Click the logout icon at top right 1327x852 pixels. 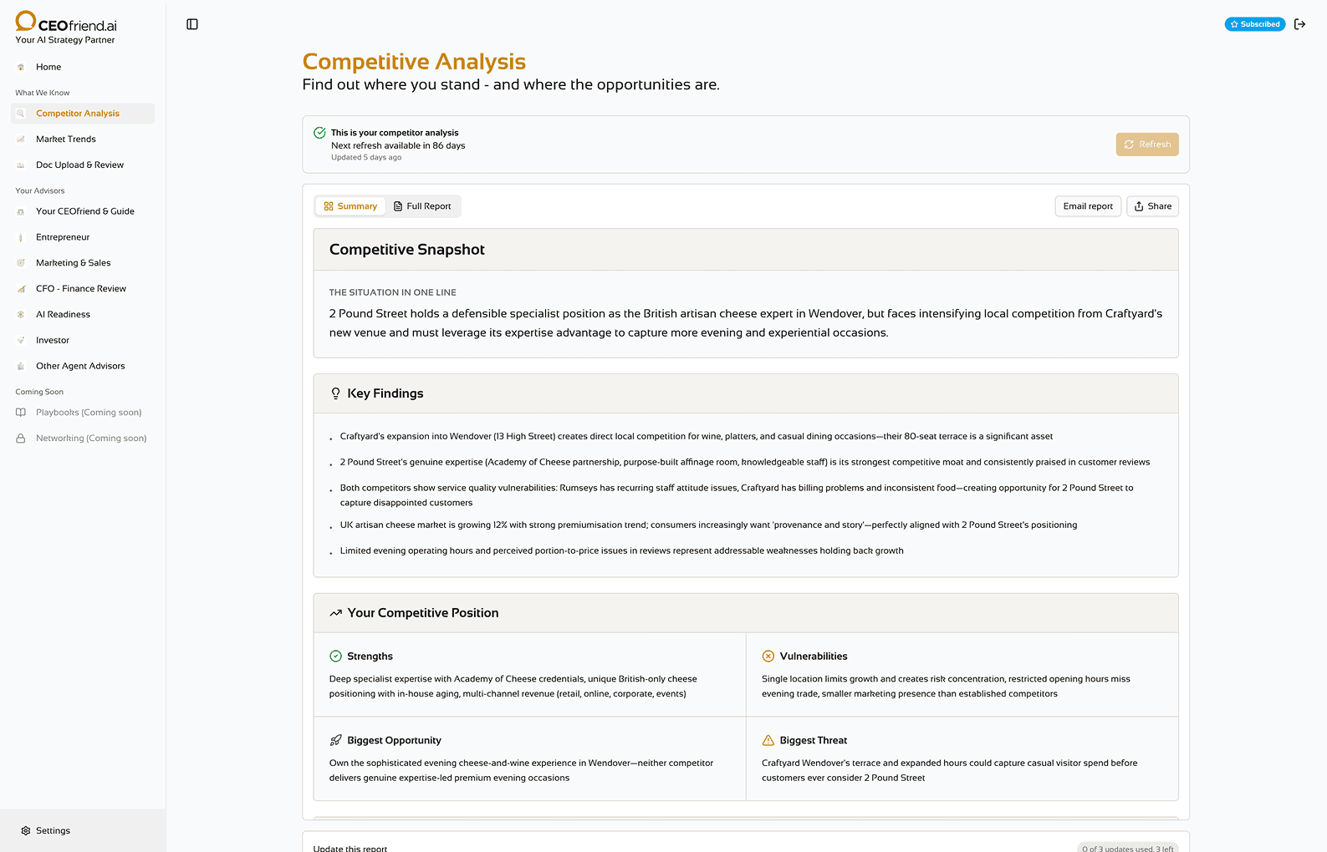(1299, 24)
